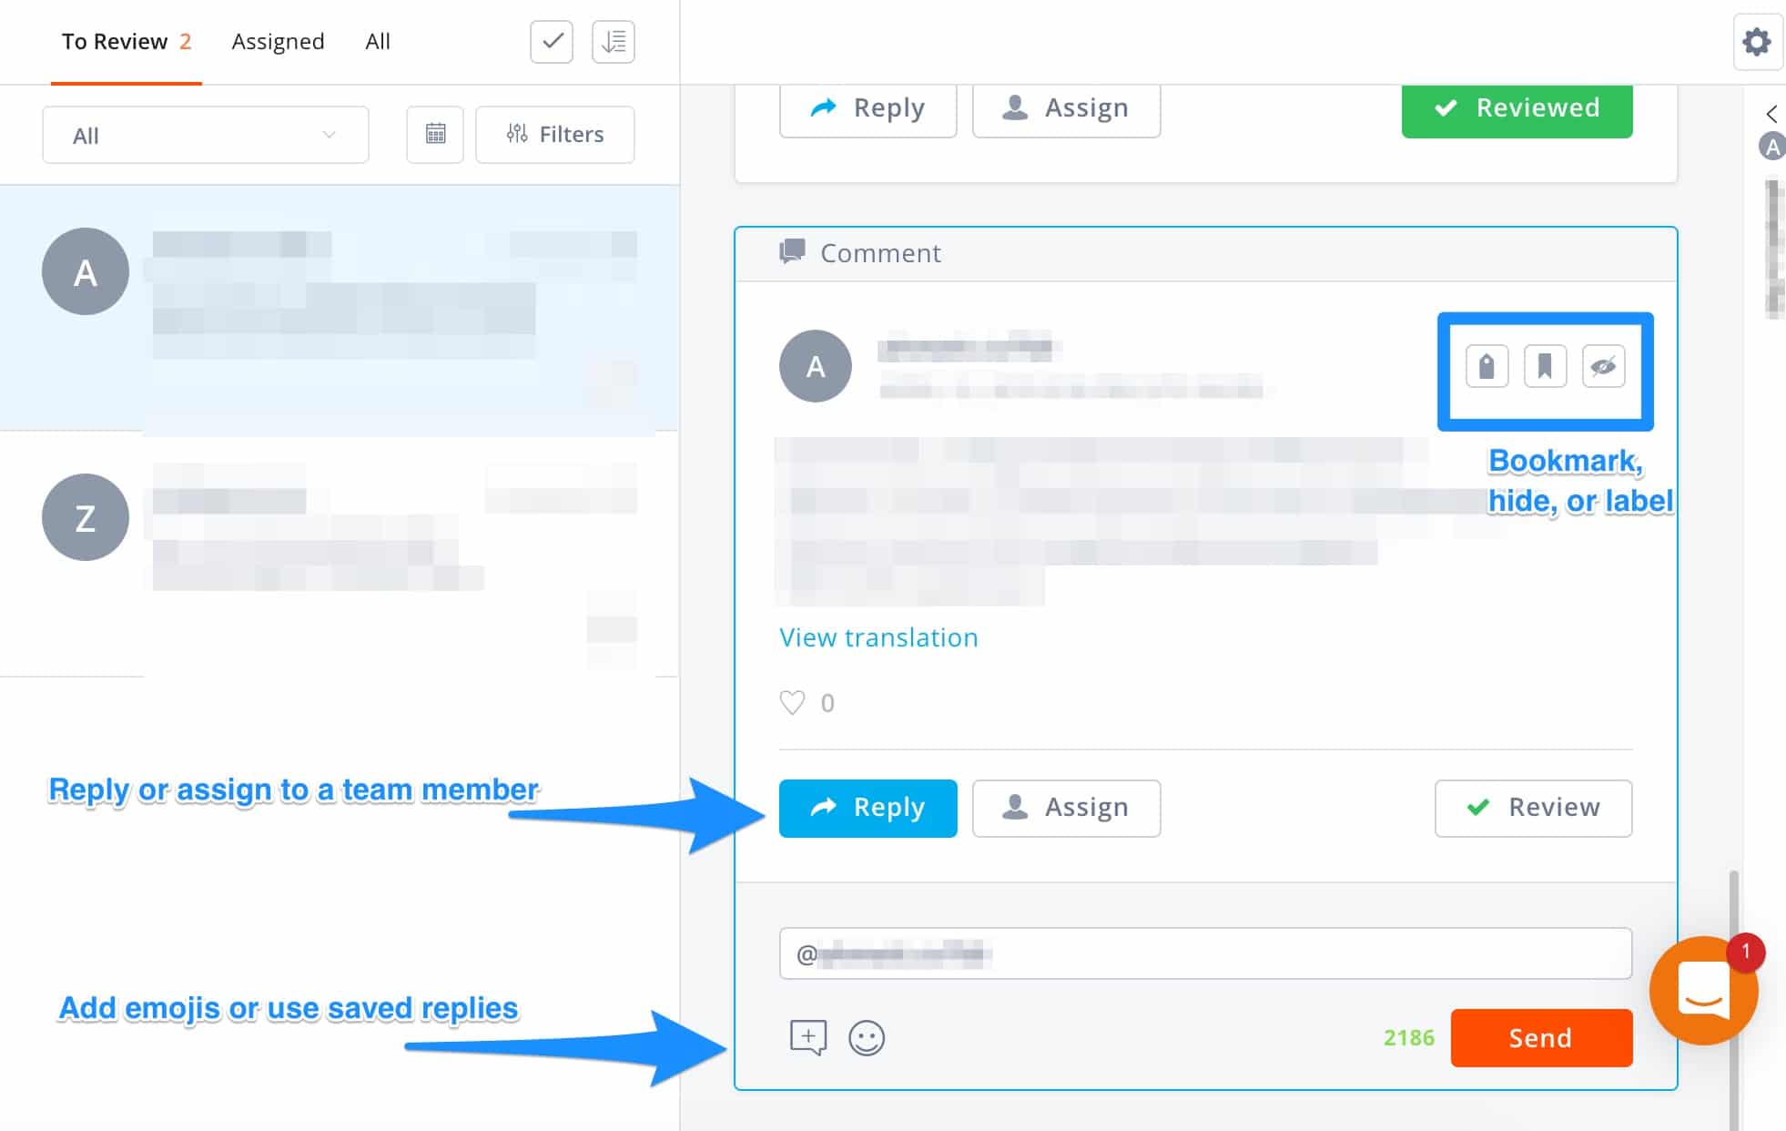The width and height of the screenshot is (1786, 1131).
Task: Open saved replies icon
Action: (807, 1037)
